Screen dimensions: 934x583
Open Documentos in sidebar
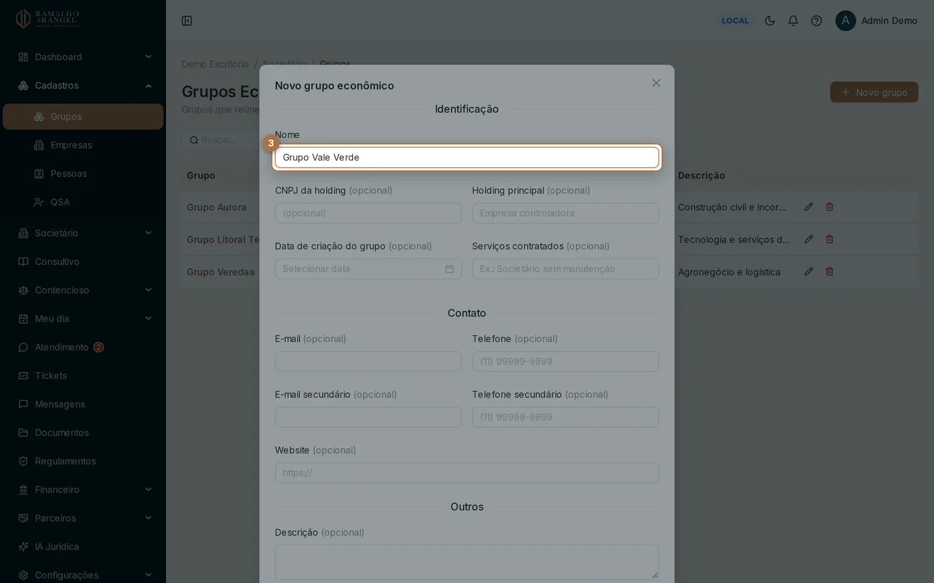83,433
